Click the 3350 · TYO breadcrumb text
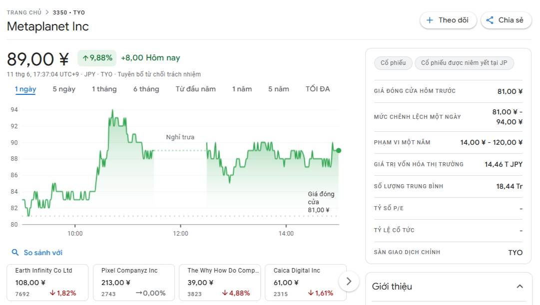The height and width of the screenshot is (305, 540). click(x=69, y=12)
